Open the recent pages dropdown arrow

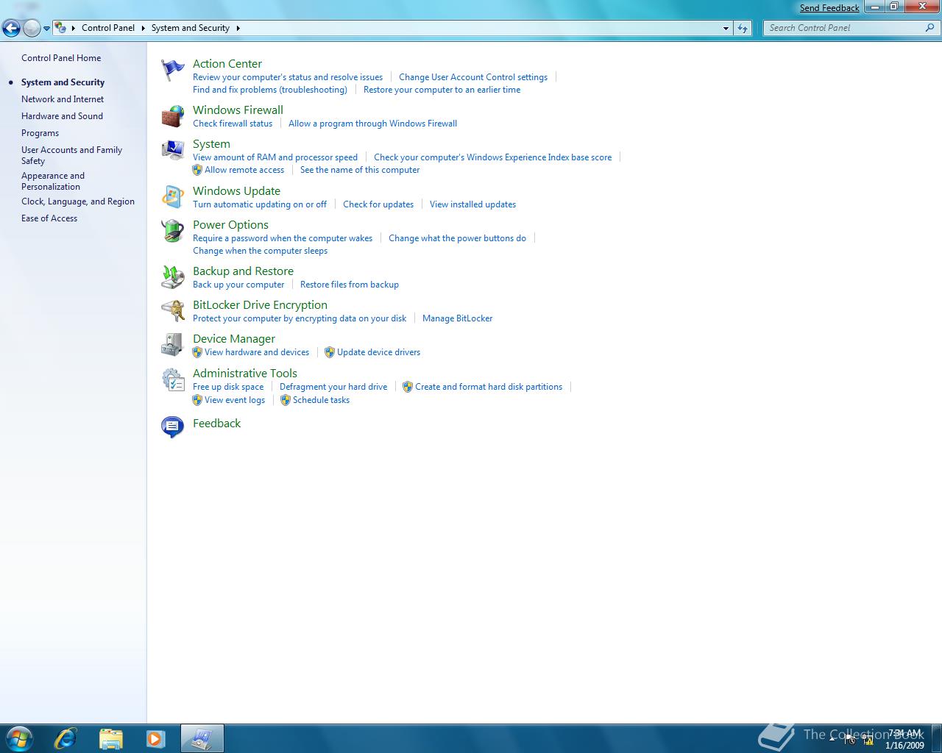coord(47,29)
